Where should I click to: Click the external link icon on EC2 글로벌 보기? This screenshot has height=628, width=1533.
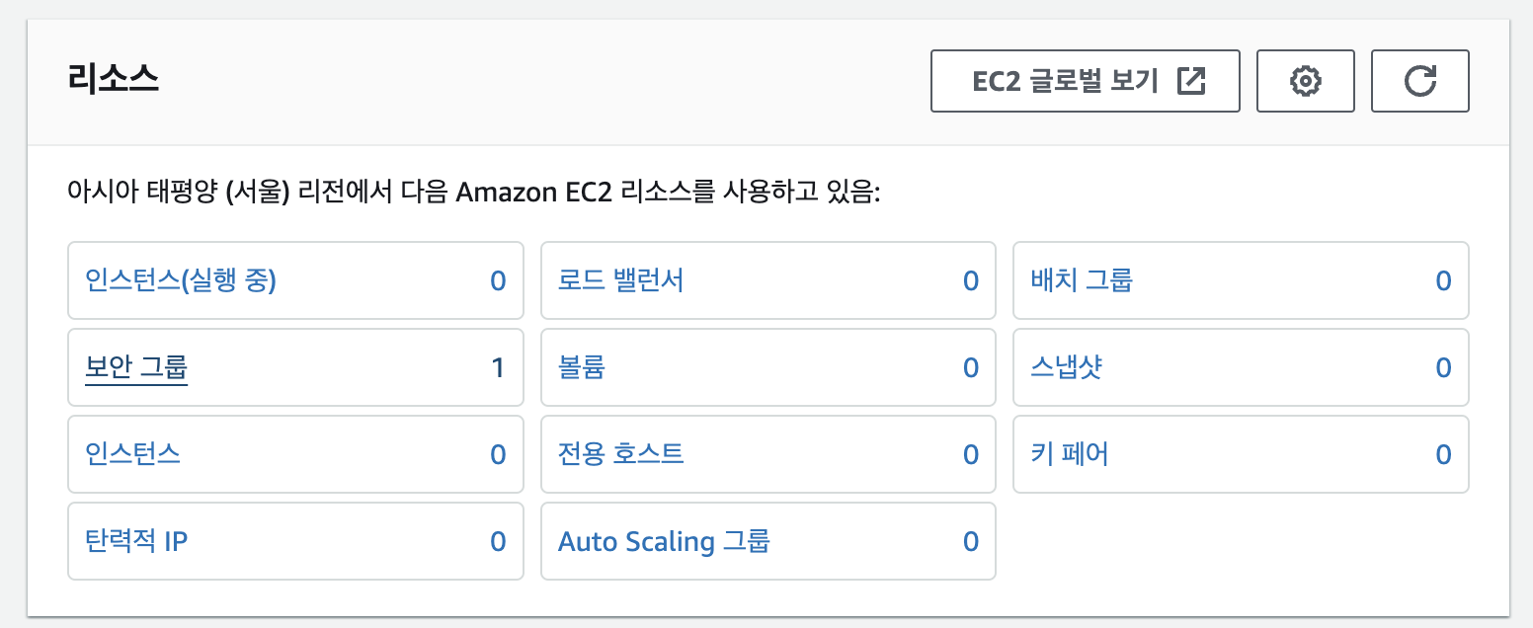tap(1192, 81)
